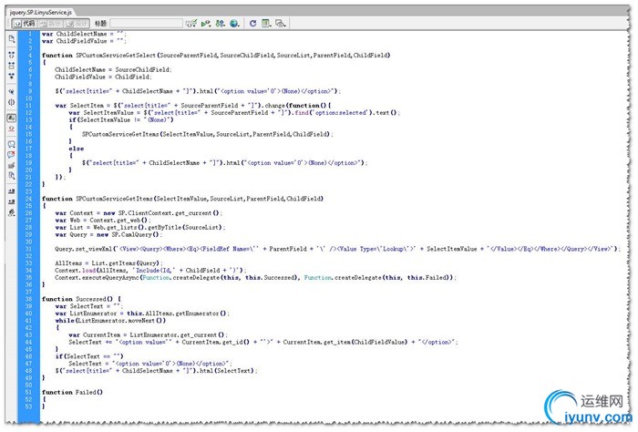Click the Balance Braces icon
Image resolution: width=638 pixels, height=432 pixels.
tap(11, 102)
